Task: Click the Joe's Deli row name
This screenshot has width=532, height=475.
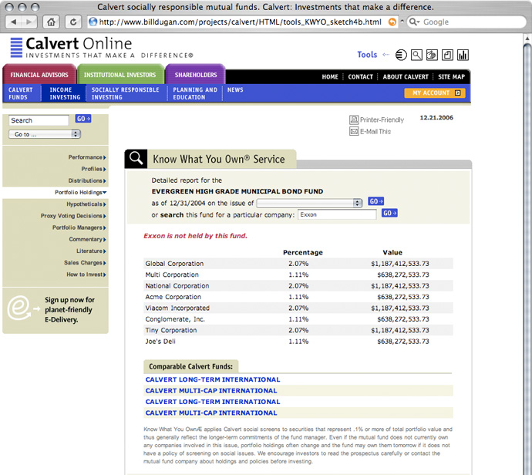Action: click(x=160, y=342)
